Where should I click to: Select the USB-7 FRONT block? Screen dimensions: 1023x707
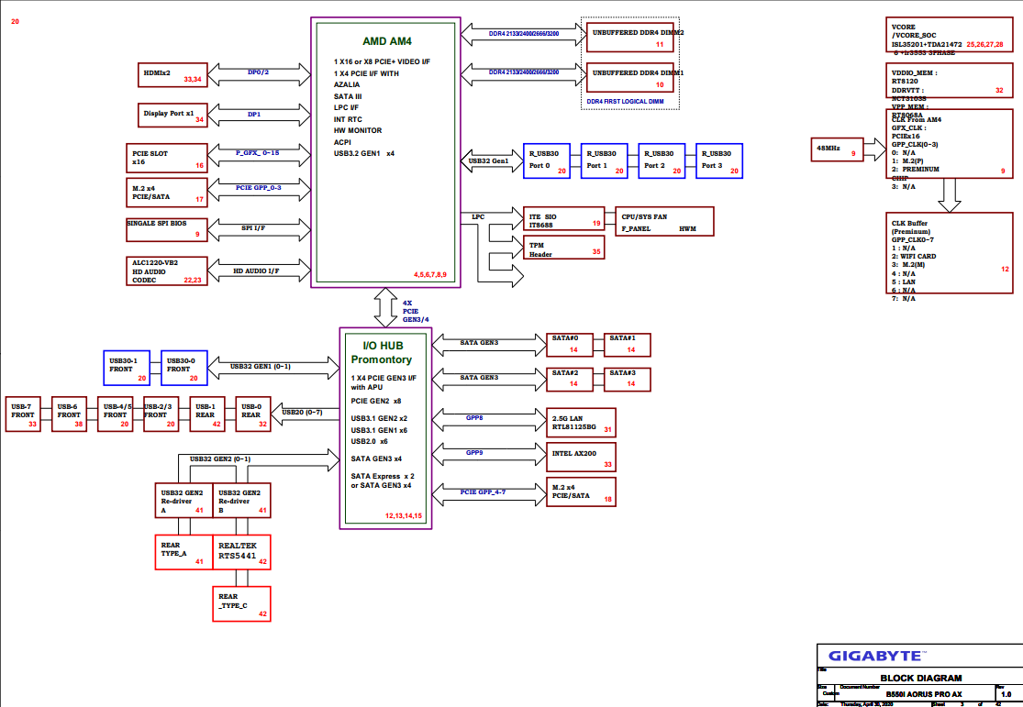click(x=23, y=414)
